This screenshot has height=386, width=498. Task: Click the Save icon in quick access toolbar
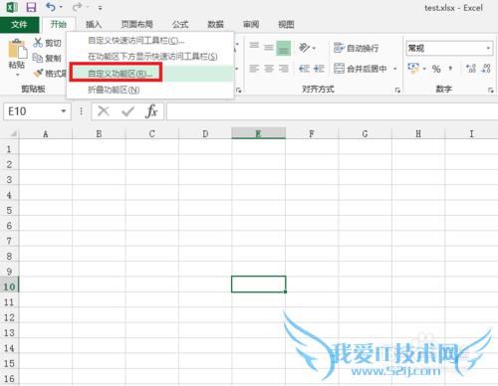pos(31,7)
